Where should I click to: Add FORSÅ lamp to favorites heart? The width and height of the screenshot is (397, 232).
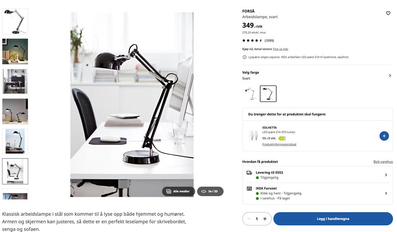click(388, 13)
